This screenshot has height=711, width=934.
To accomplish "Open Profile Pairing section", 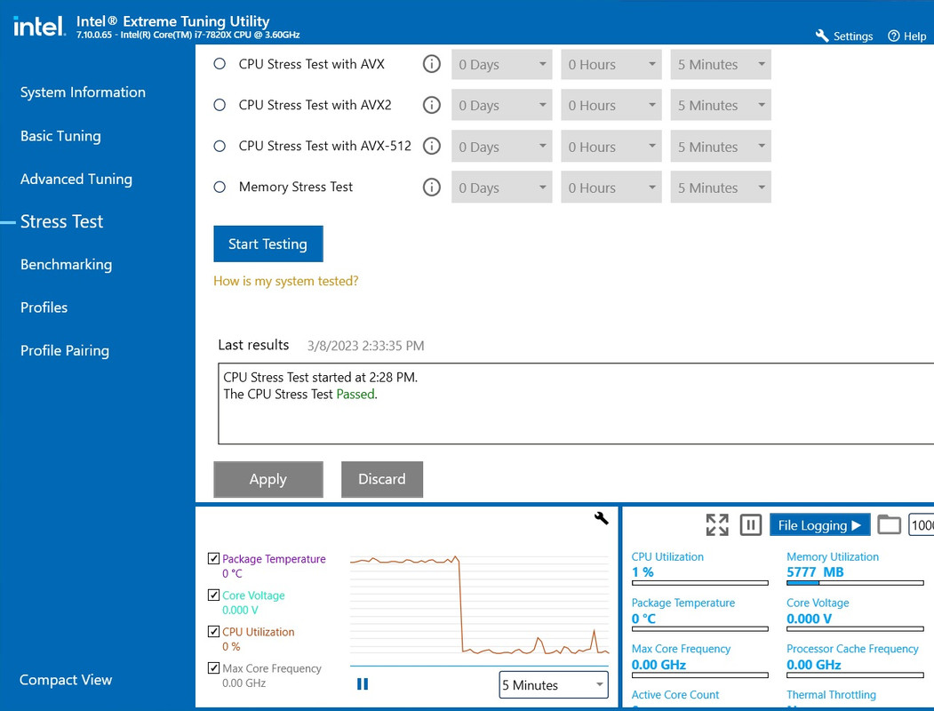I will [65, 350].
